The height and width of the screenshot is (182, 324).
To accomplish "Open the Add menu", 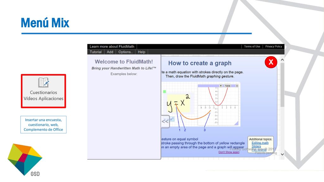I will (x=110, y=52).
